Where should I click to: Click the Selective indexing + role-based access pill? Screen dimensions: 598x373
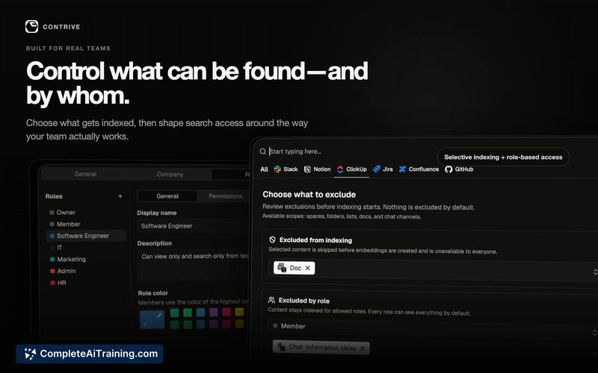[x=503, y=157]
